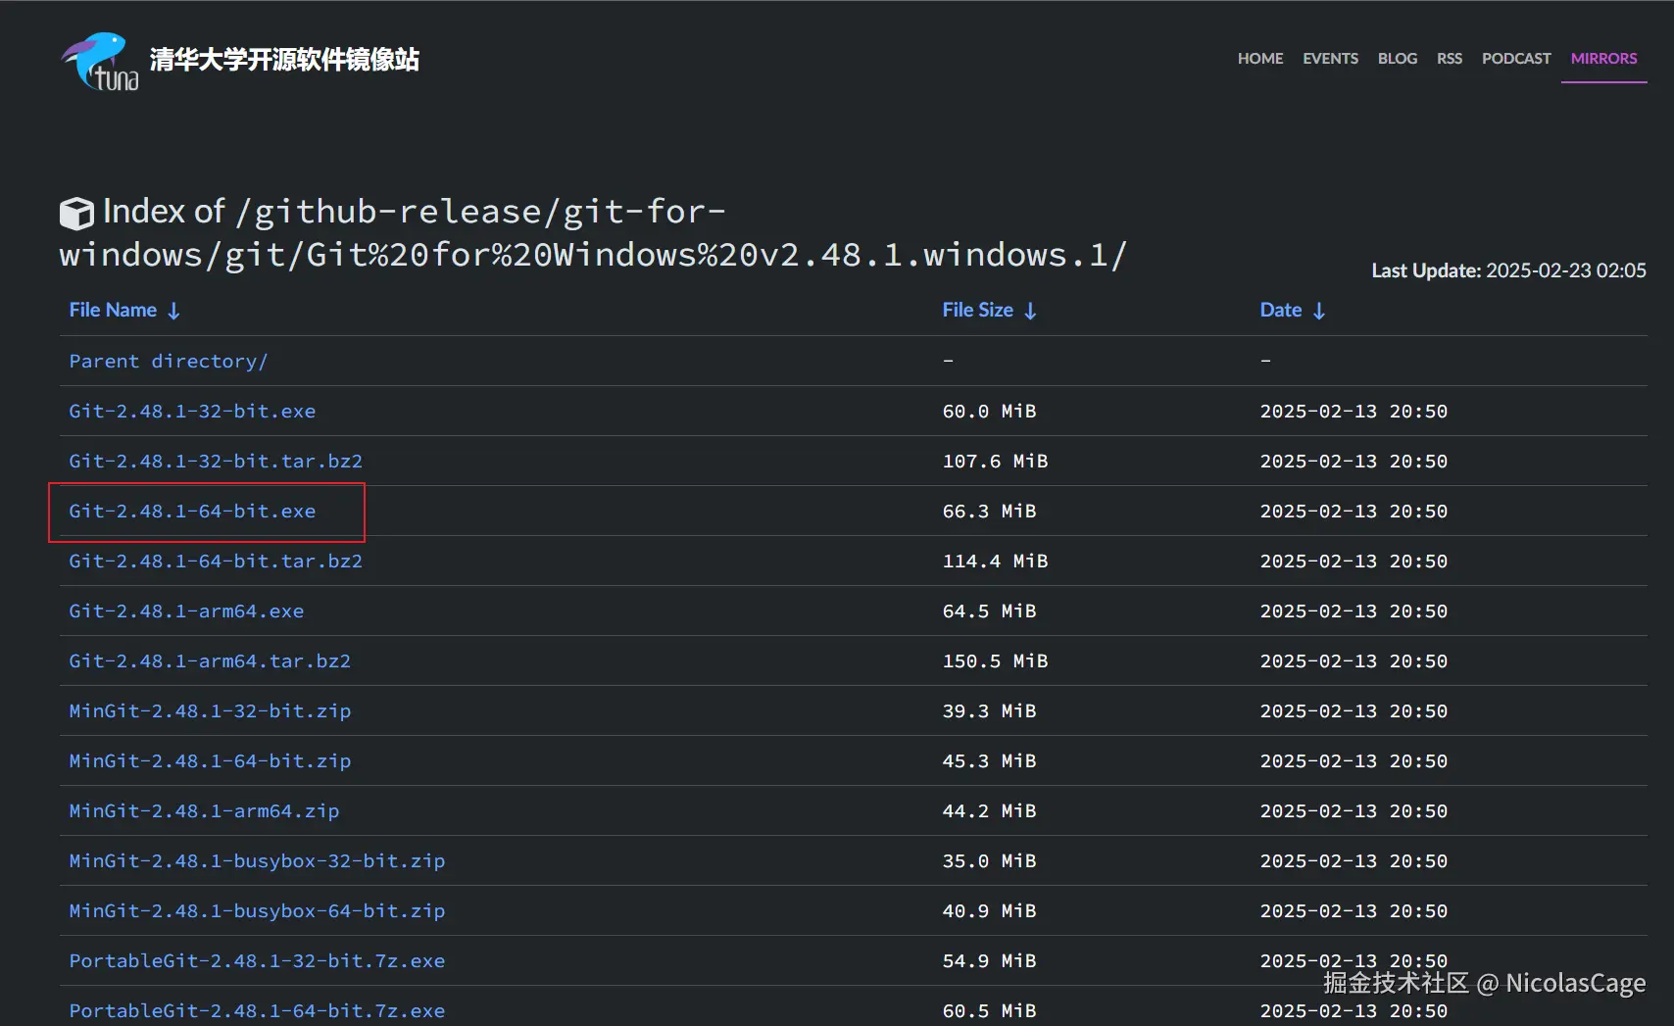Viewport: 1674px width, 1026px height.
Task: Click the package box icon beside Index of
Action: point(76,213)
